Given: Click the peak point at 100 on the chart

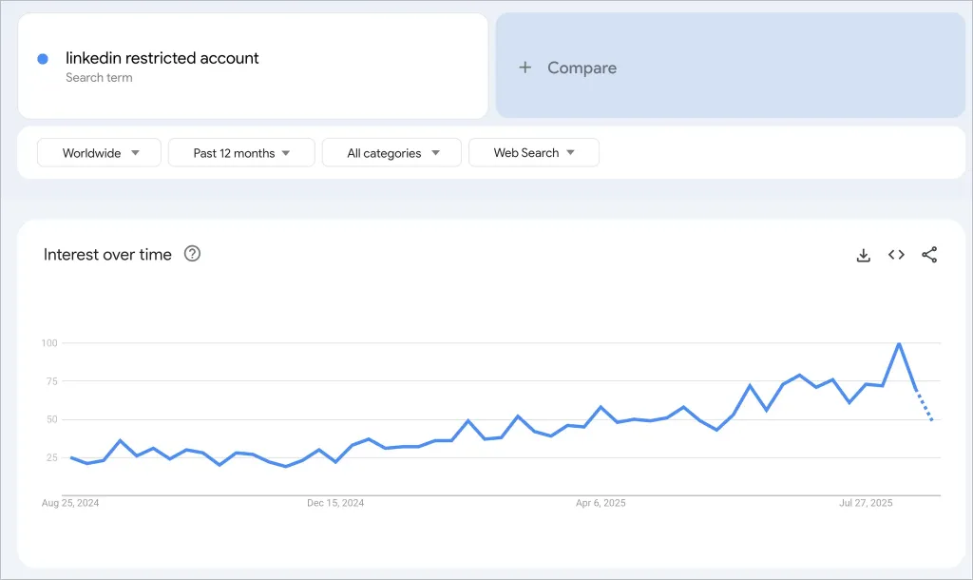Looking at the screenshot, I should pyautogui.click(x=899, y=343).
